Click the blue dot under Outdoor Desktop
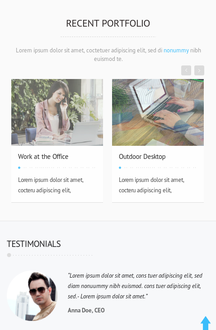216x330 pixels. tap(120, 168)
